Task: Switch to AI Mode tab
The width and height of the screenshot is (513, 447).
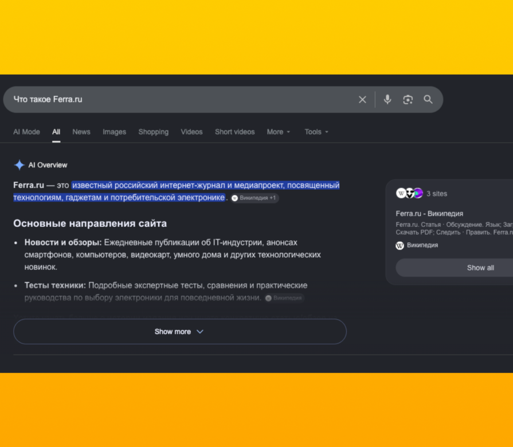Action: coord(26,132)
